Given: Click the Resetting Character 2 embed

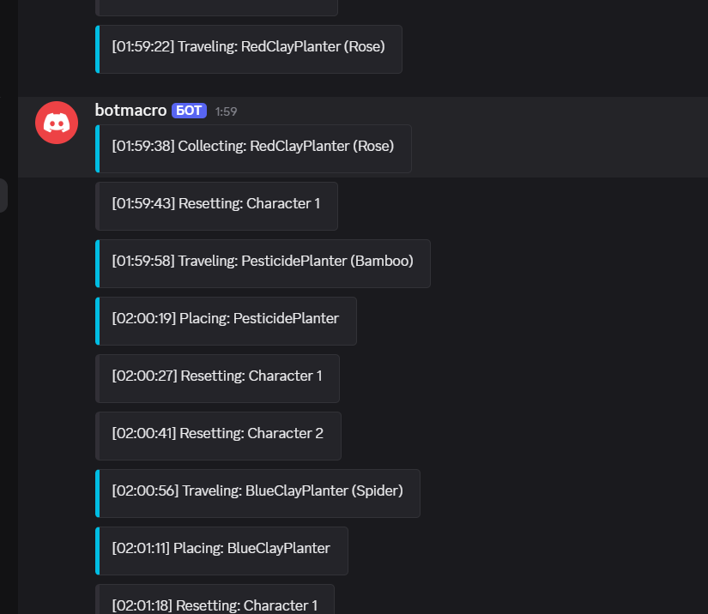Looking at the screenshot, I should point(218,434).
